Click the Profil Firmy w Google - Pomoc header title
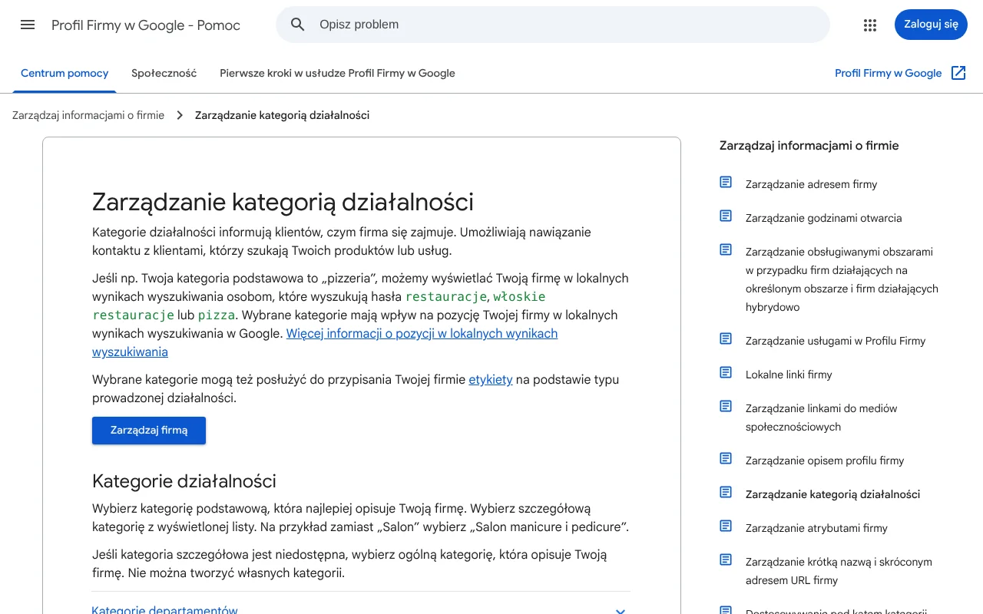 [x=146, y=25]
